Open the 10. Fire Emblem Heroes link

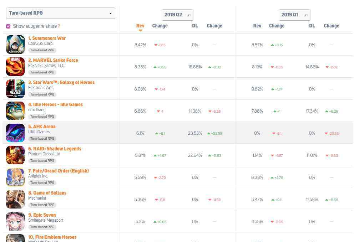(52, 237)
